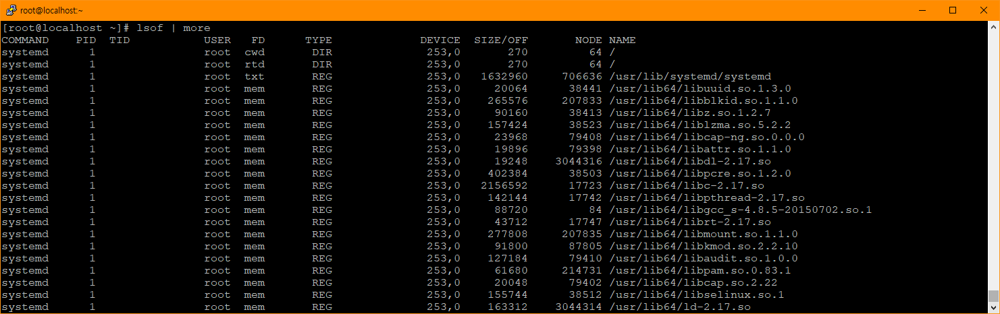Screen dimensions: 1000x314
Task: Click path /usr/lib64/libblkid.so.1.1.0
Action: pyautogui.click(x=704, y=100)
